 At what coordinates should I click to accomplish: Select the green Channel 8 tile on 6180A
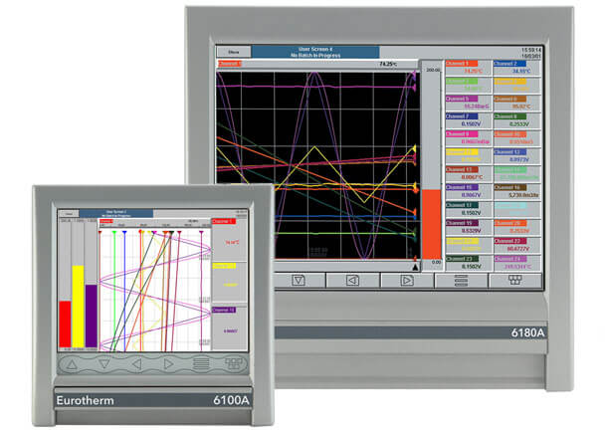(516, 120)
